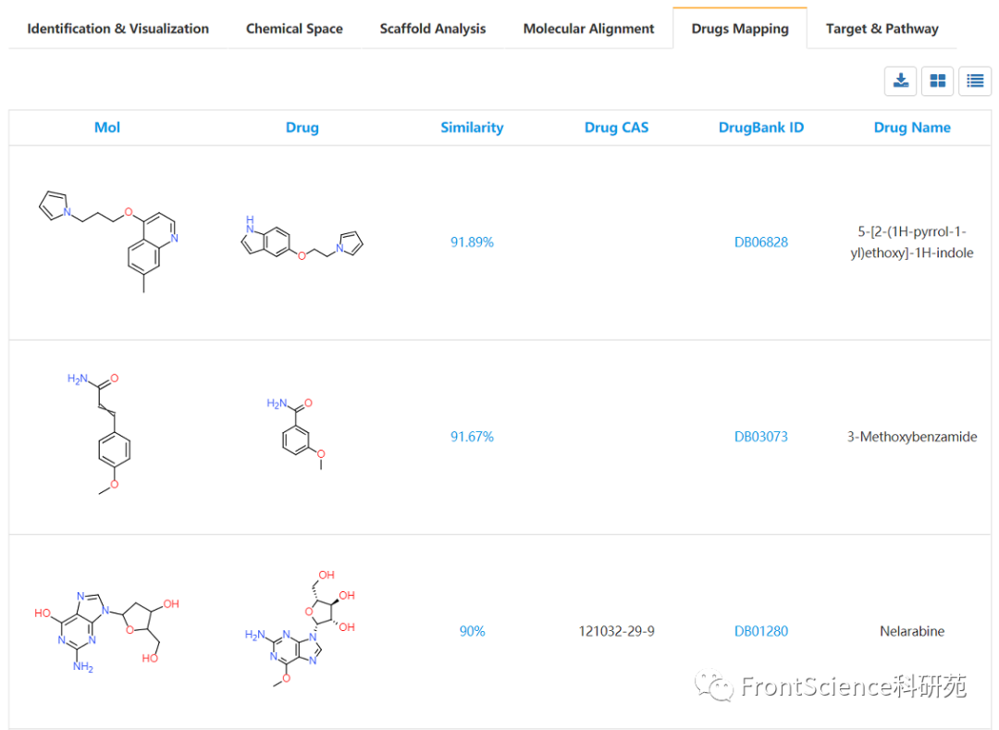This screenshot has height=730, width=999.
Task: Click the download results icon
Action: coord(900,80)
